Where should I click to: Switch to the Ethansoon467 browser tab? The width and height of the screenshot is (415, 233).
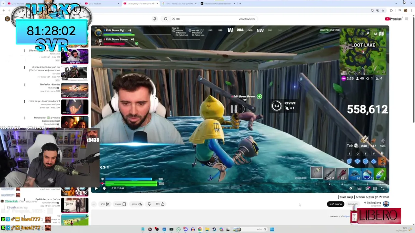tap(217, 4)
